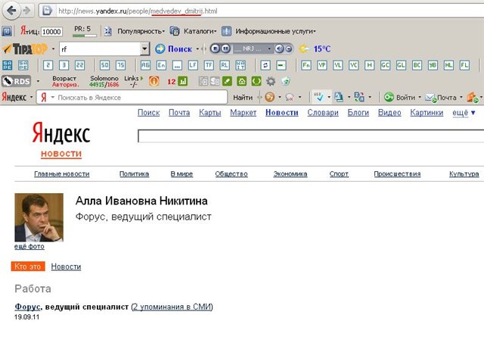Screen dimensions: 484x346
Task: Click the Найти button on Yandex bar
Action: pos(243,98)
